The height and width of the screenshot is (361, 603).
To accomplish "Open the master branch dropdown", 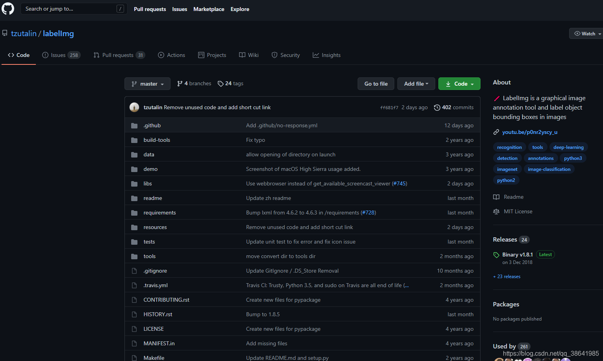I will click(x=147, y=84).
